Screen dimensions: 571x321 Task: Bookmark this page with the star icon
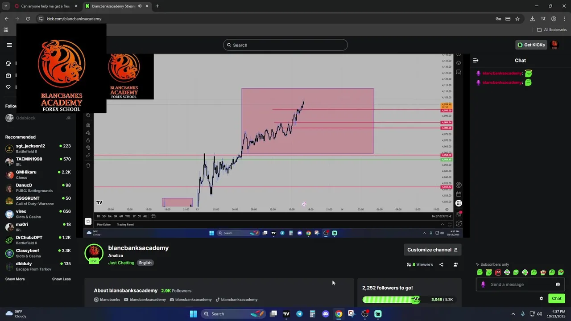coord(517,19)
